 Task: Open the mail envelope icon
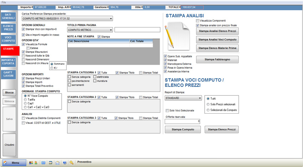pyautogui.click(x=57, y=163)
